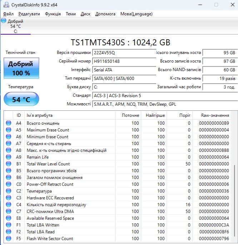Open the Теми menu
Screen dimensions: 238x245
(x=71, y=14)
